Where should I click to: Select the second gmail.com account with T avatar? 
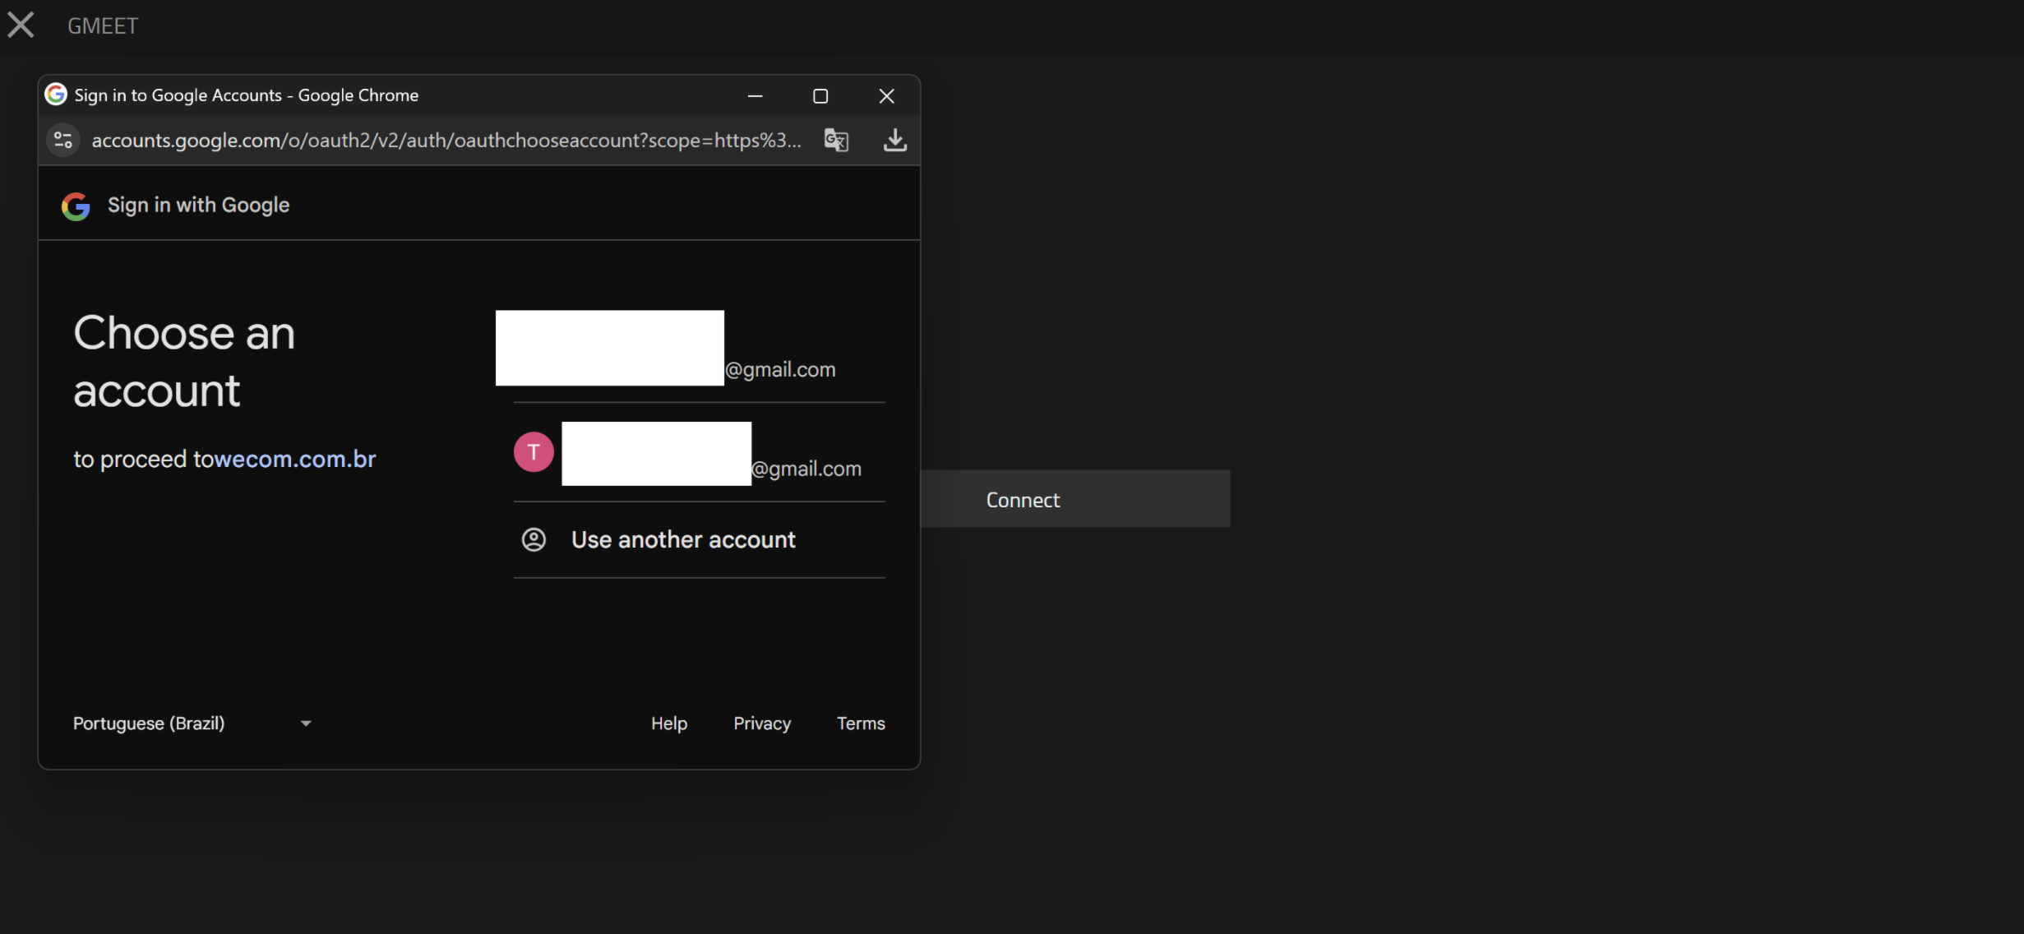tap(806, 469)
